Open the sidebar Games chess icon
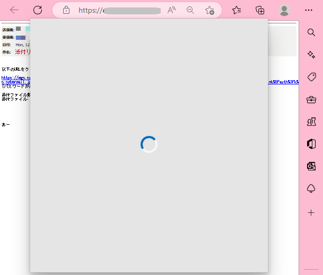 point(311,122)
